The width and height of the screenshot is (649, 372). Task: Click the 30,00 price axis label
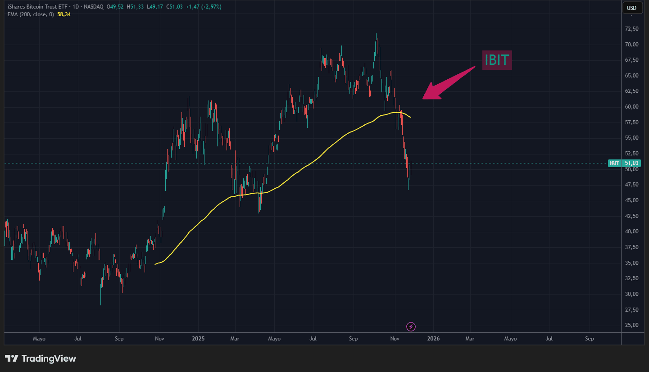[x=632, y=294]
